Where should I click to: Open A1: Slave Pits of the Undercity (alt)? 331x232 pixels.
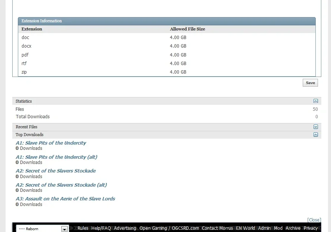pyautogui.click(x=56, y=157)
